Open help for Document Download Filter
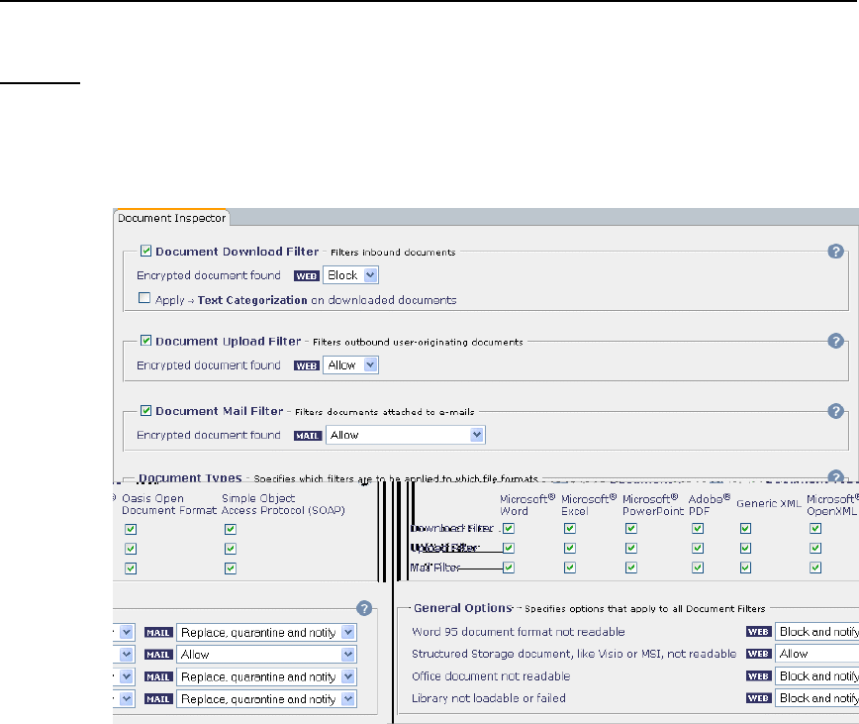This screenshot has height=724, width=859. pyautogui.click(x=835, y=253)
